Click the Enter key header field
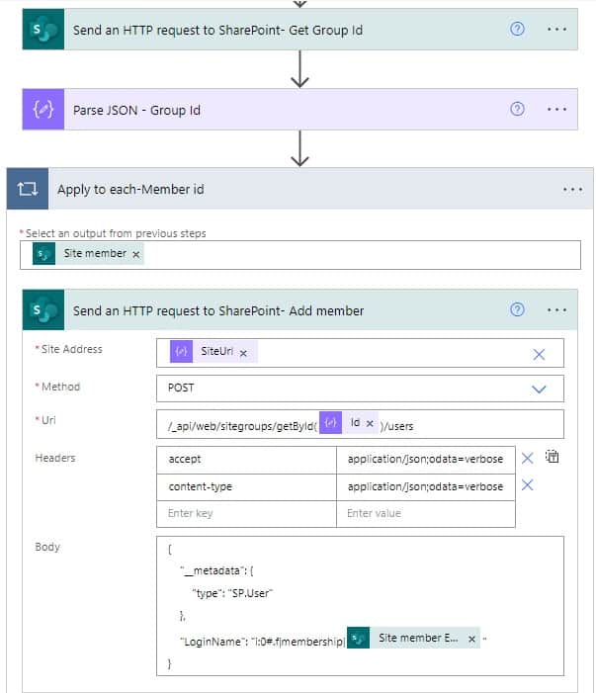Viewport: 596px width, 693px height. [246, 513]
